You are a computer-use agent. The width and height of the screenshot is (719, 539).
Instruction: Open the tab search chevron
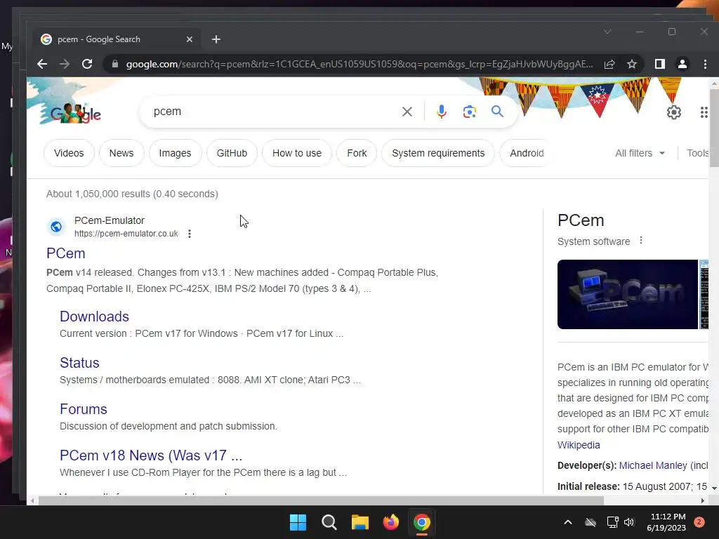[607, 32]
